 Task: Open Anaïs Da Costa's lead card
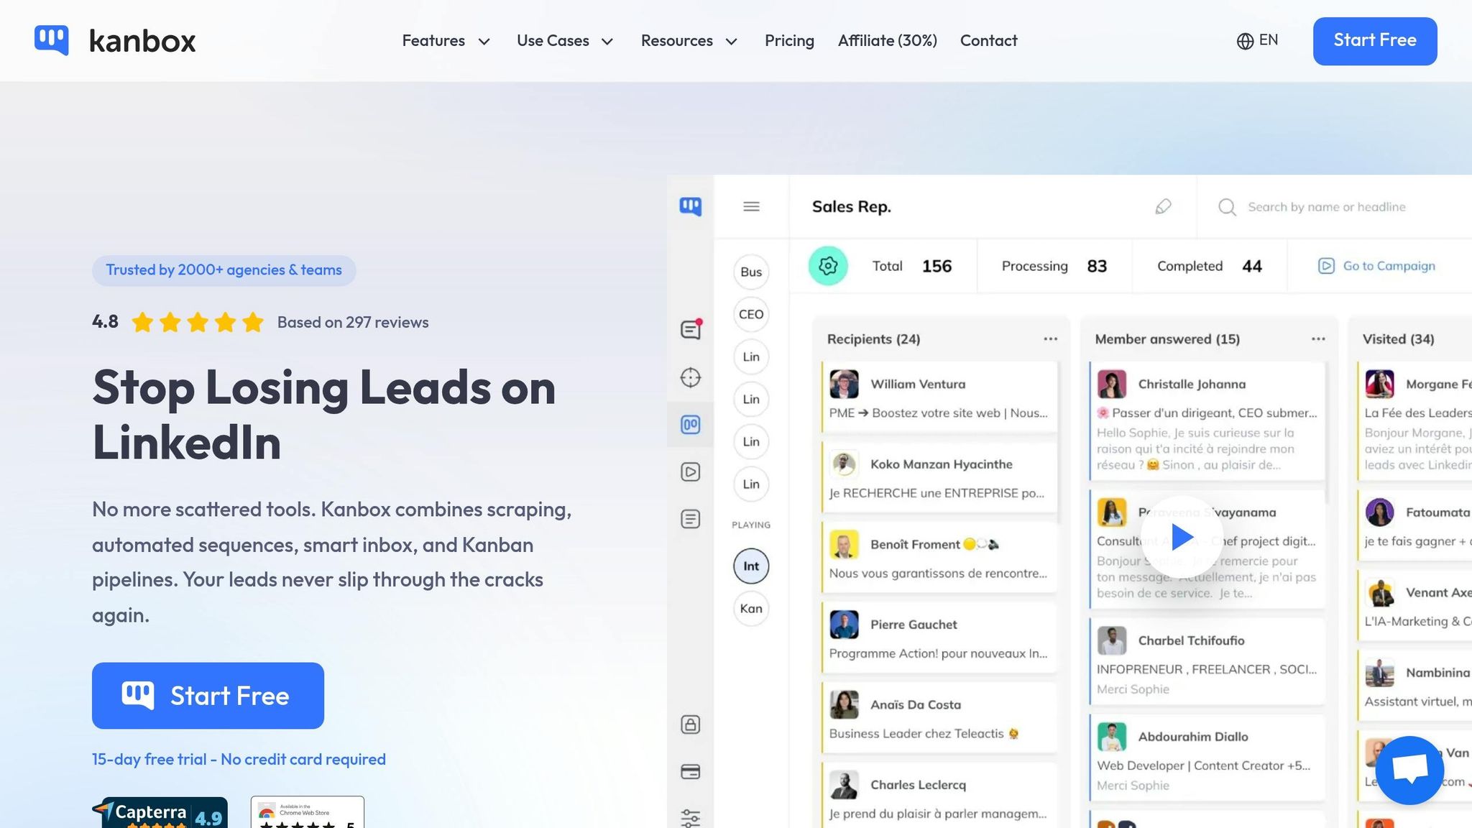[939, 718]
